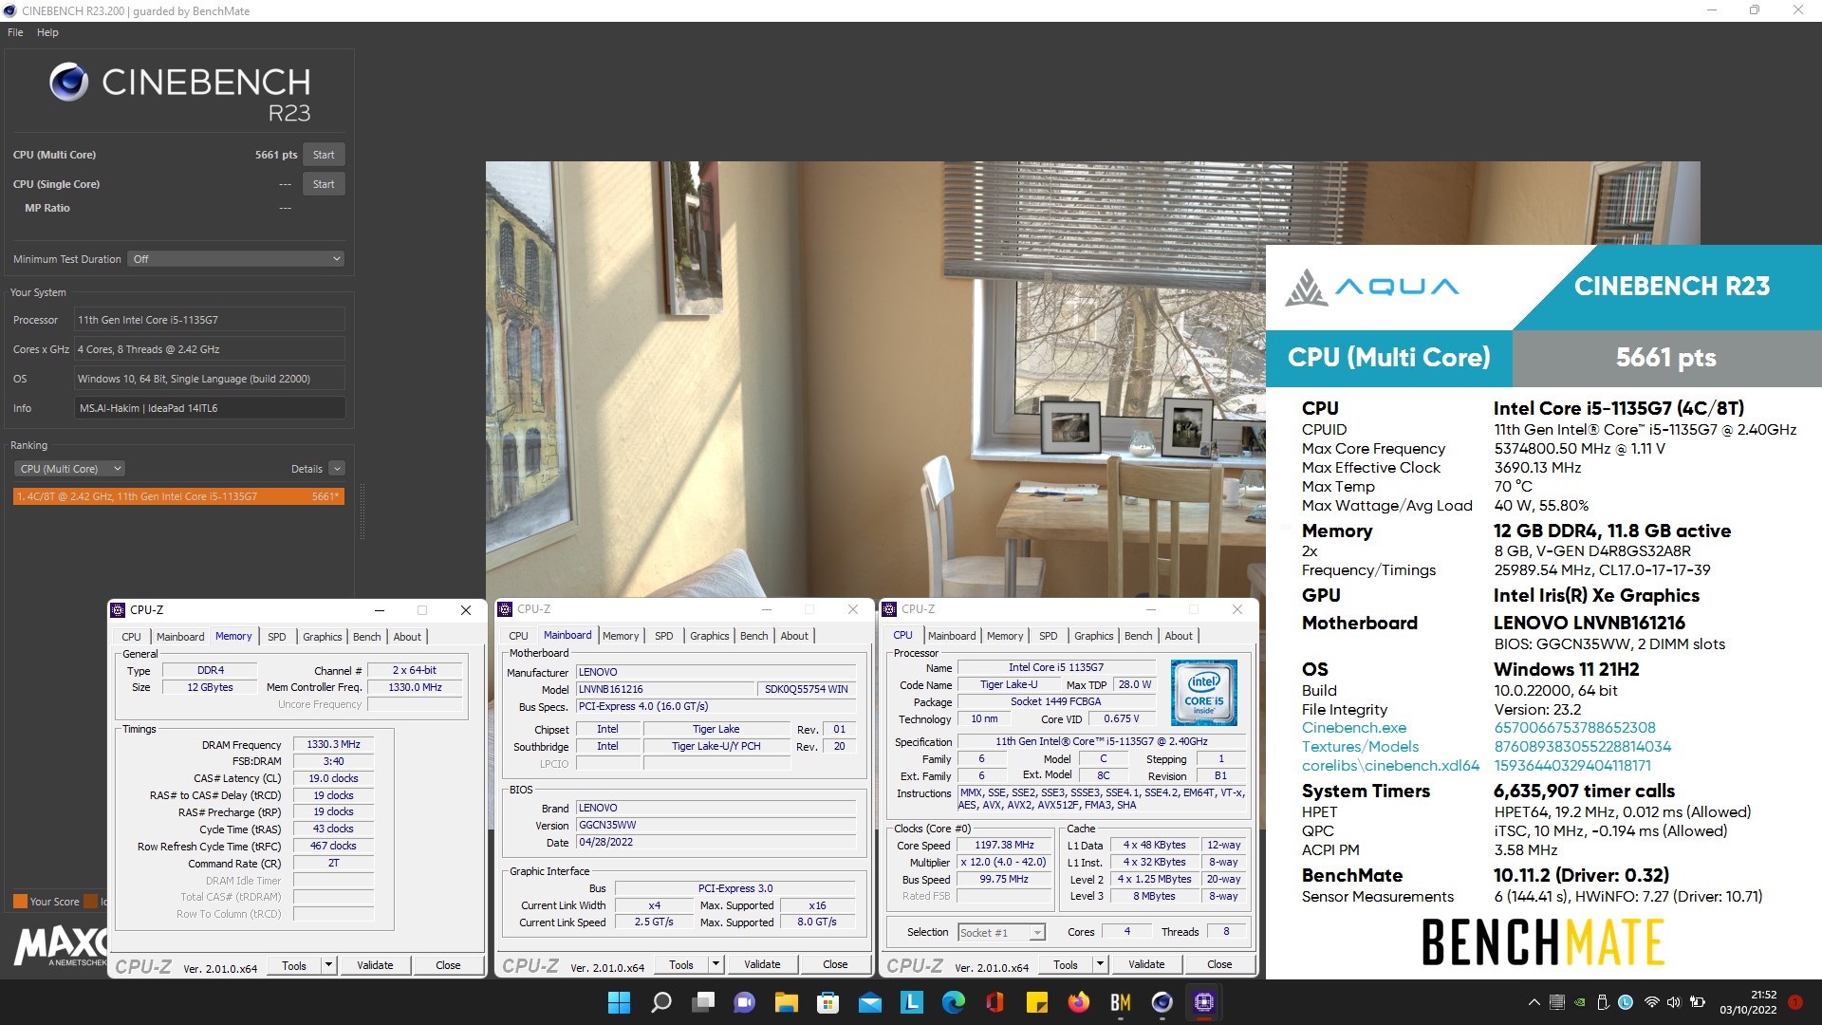Switch to SPD tab in Memory CPU-Z window
Screen dimensions: 1822x1025
click(x=276, y=637)
